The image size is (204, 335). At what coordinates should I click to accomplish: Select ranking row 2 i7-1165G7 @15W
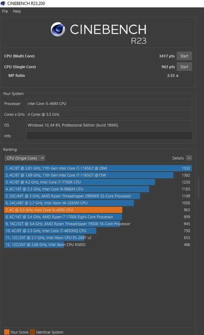pyautogui.click(x=98, y=175)
